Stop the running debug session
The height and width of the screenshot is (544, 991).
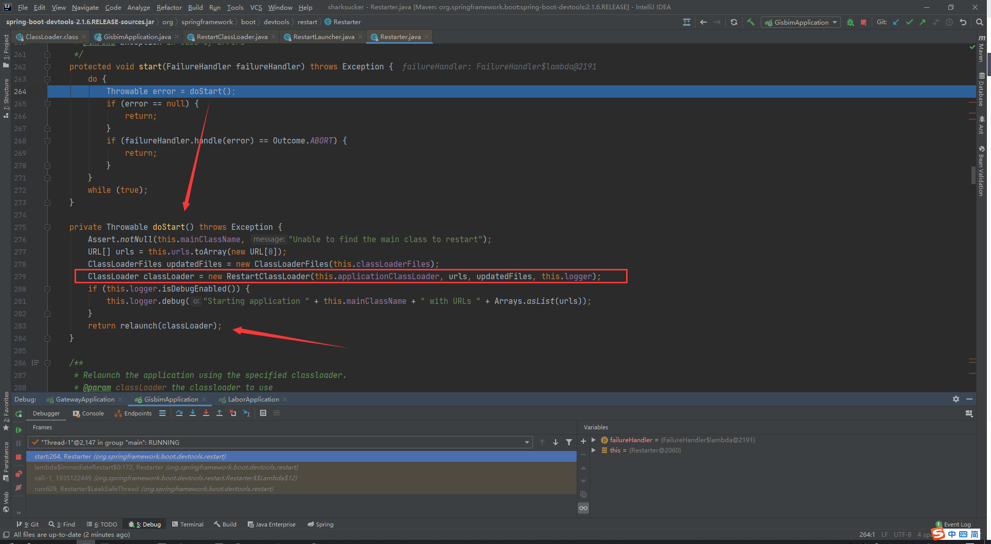pyautogui.click(x=18, y=456)
